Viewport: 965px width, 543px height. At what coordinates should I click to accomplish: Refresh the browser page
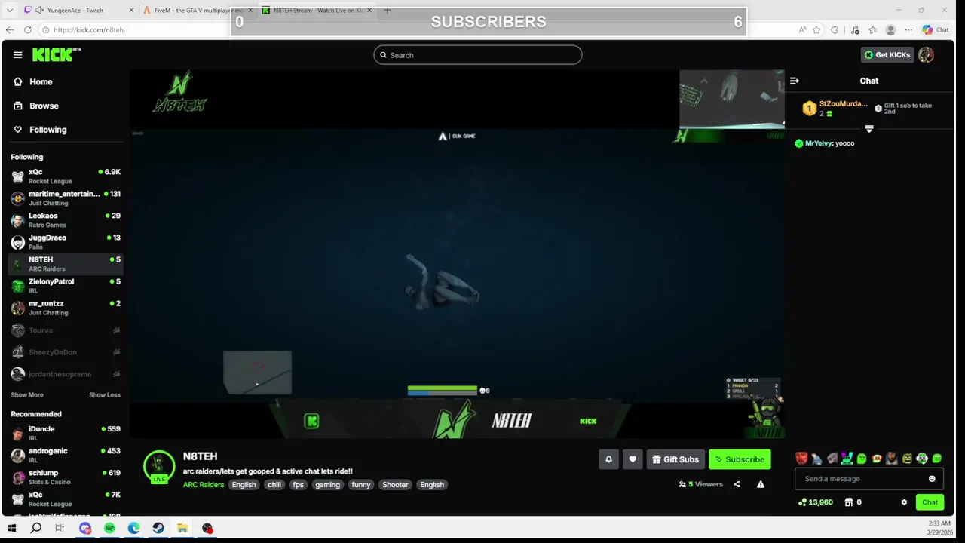coord(28,29)
